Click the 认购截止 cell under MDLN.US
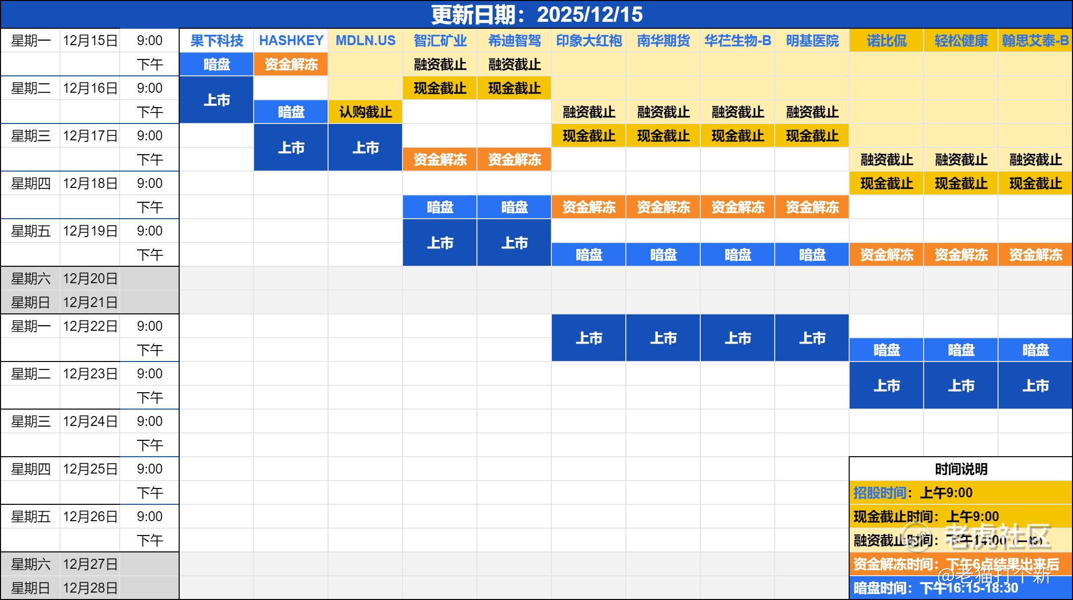 point(365,112)
